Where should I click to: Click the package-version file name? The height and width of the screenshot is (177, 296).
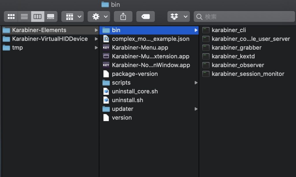pos(135,74)
